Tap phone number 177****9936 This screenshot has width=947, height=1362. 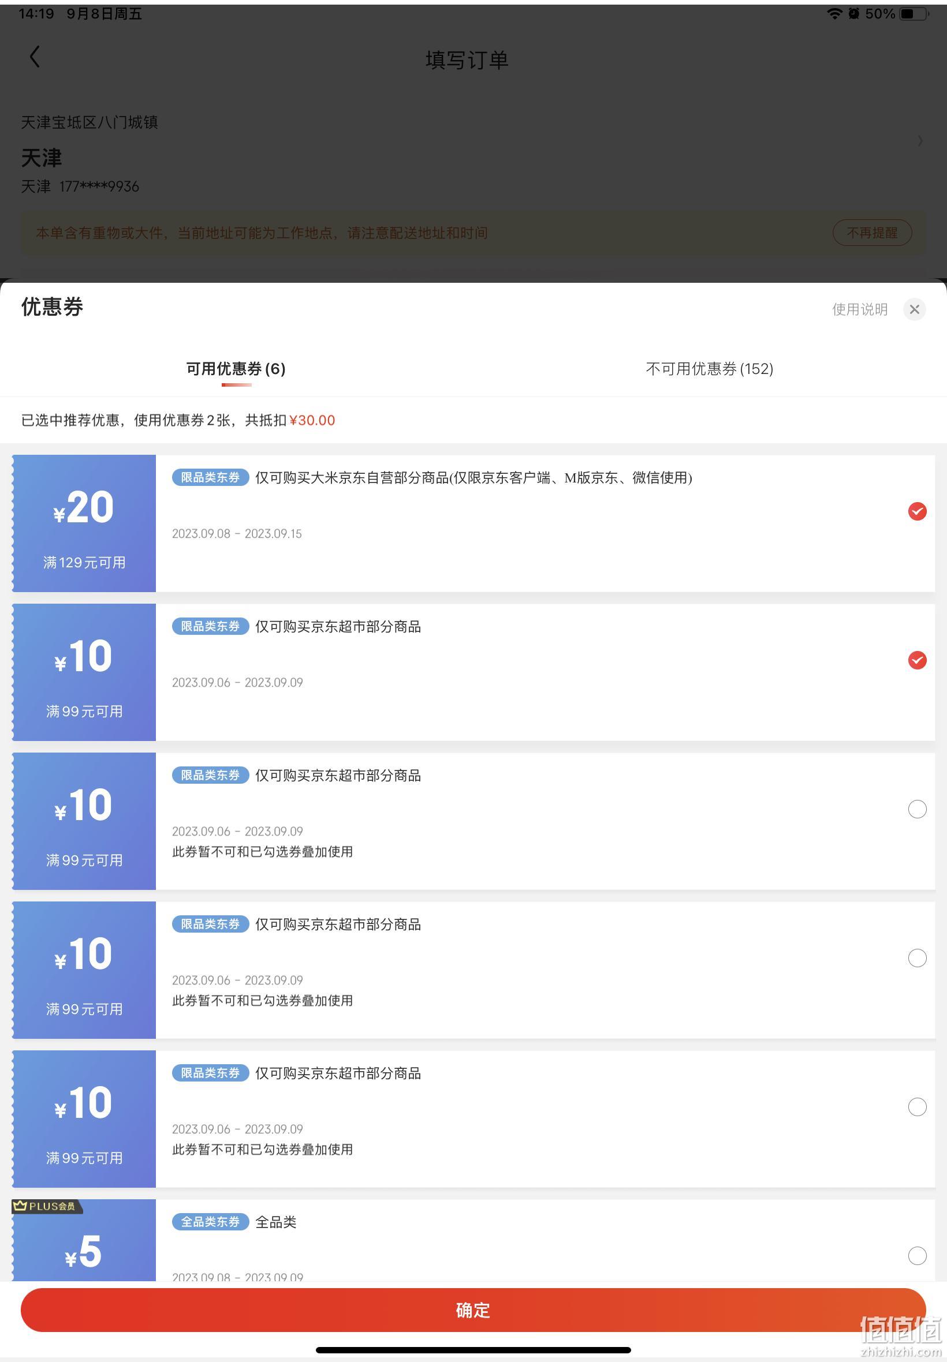tap(99, 186)
